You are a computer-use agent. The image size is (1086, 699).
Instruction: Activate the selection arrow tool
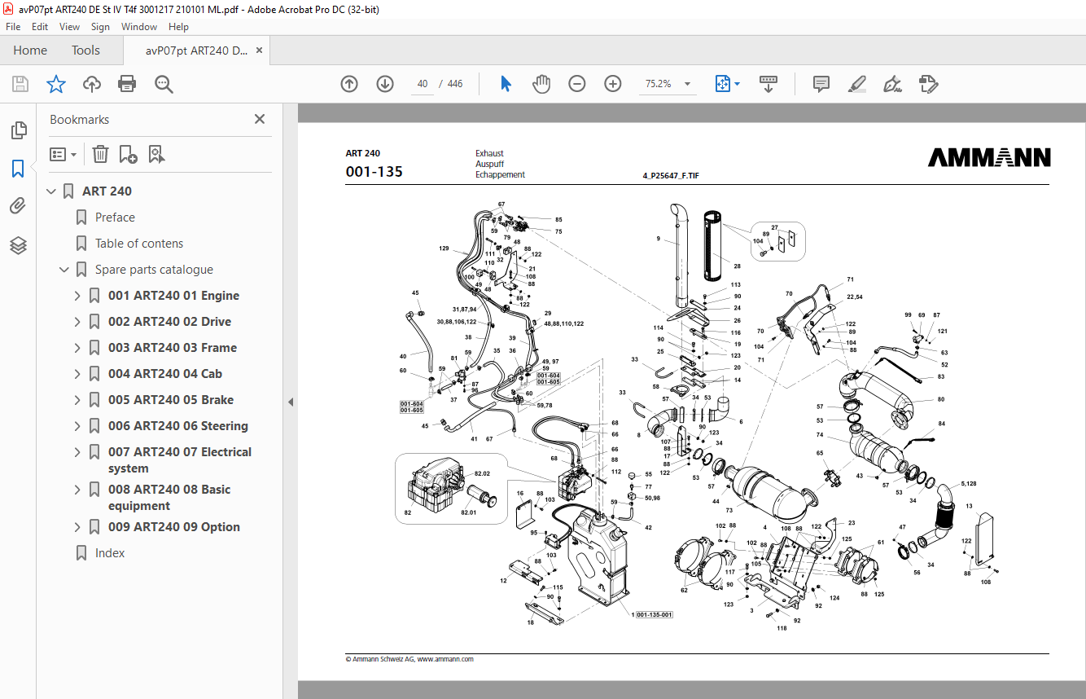point(506,84)
